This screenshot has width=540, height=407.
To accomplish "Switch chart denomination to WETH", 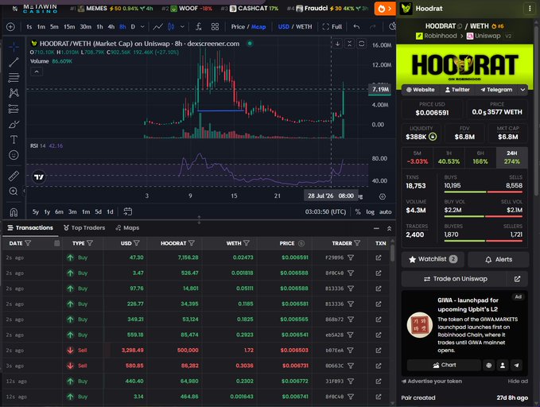I will point(304,27).
